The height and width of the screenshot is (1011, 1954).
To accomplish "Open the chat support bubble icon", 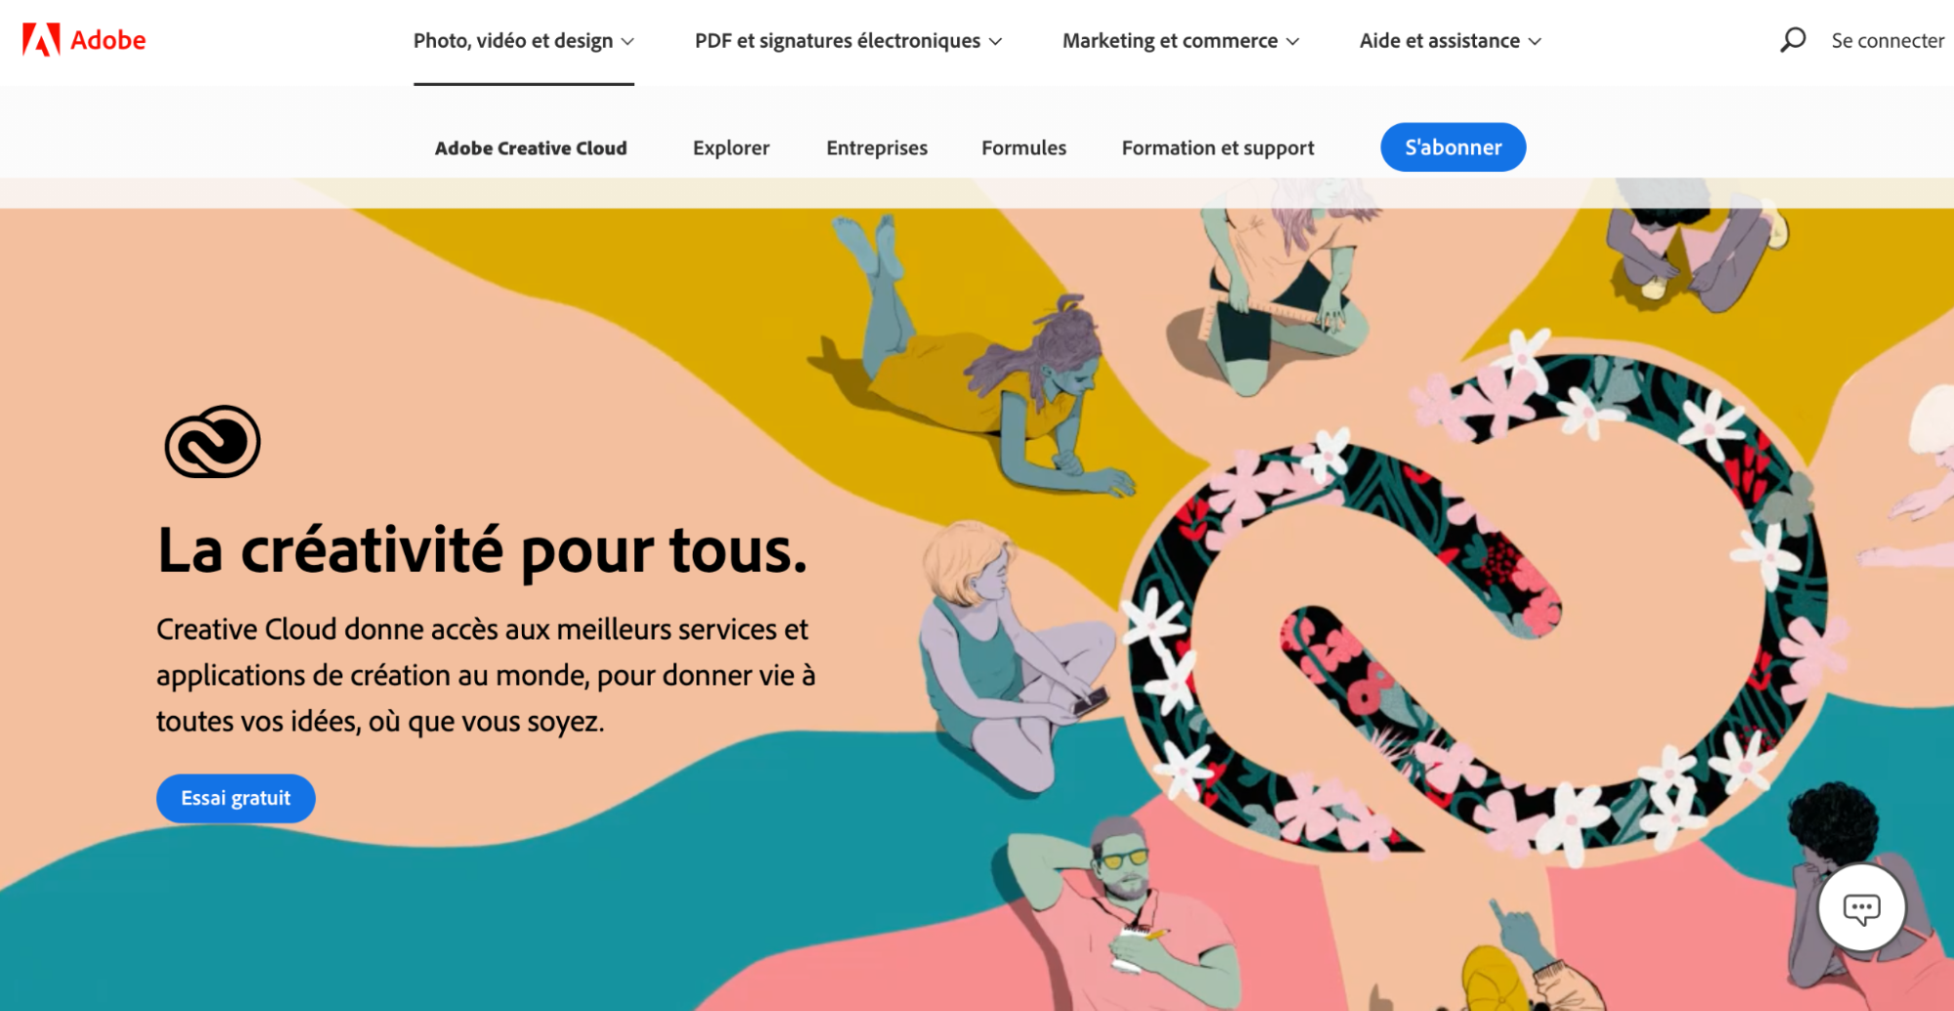I will pyautogui.click(x=1861, y=907).
